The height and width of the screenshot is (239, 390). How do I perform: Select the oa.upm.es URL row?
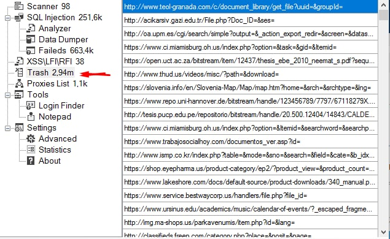250,34
